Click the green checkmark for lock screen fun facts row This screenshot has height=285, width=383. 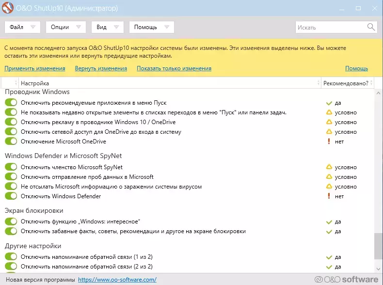click(x=329, y=232)
